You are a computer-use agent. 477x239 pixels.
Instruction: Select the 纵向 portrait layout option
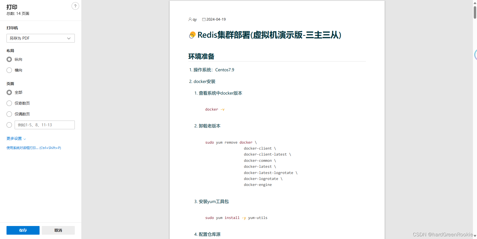coord(9,59)
